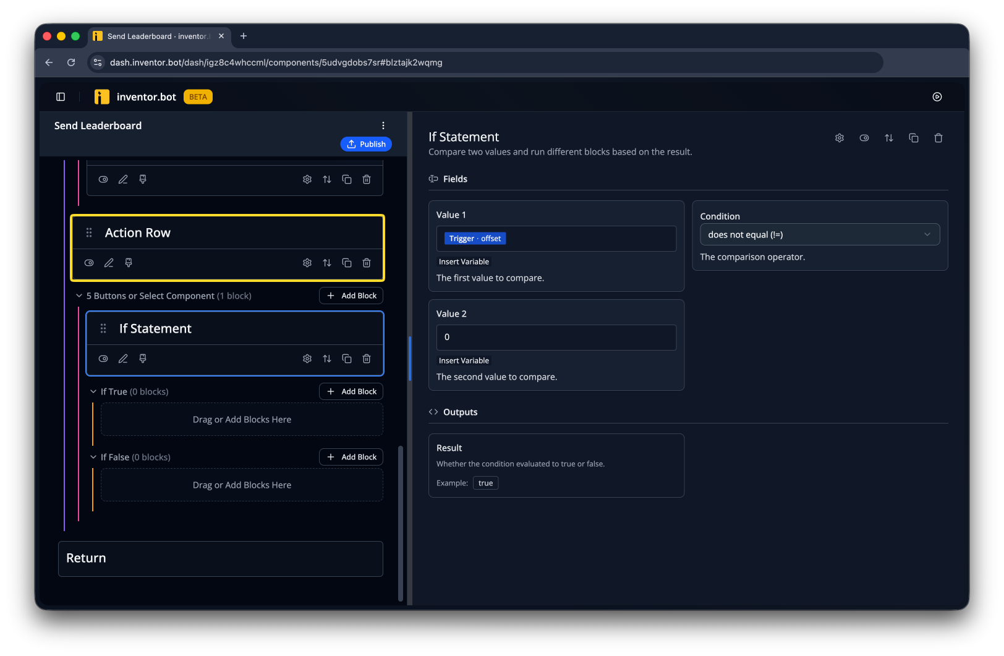Screen dimensions: 1004x656
Task: Duplicate the If Statement block in the list
Action: (347, 359)
